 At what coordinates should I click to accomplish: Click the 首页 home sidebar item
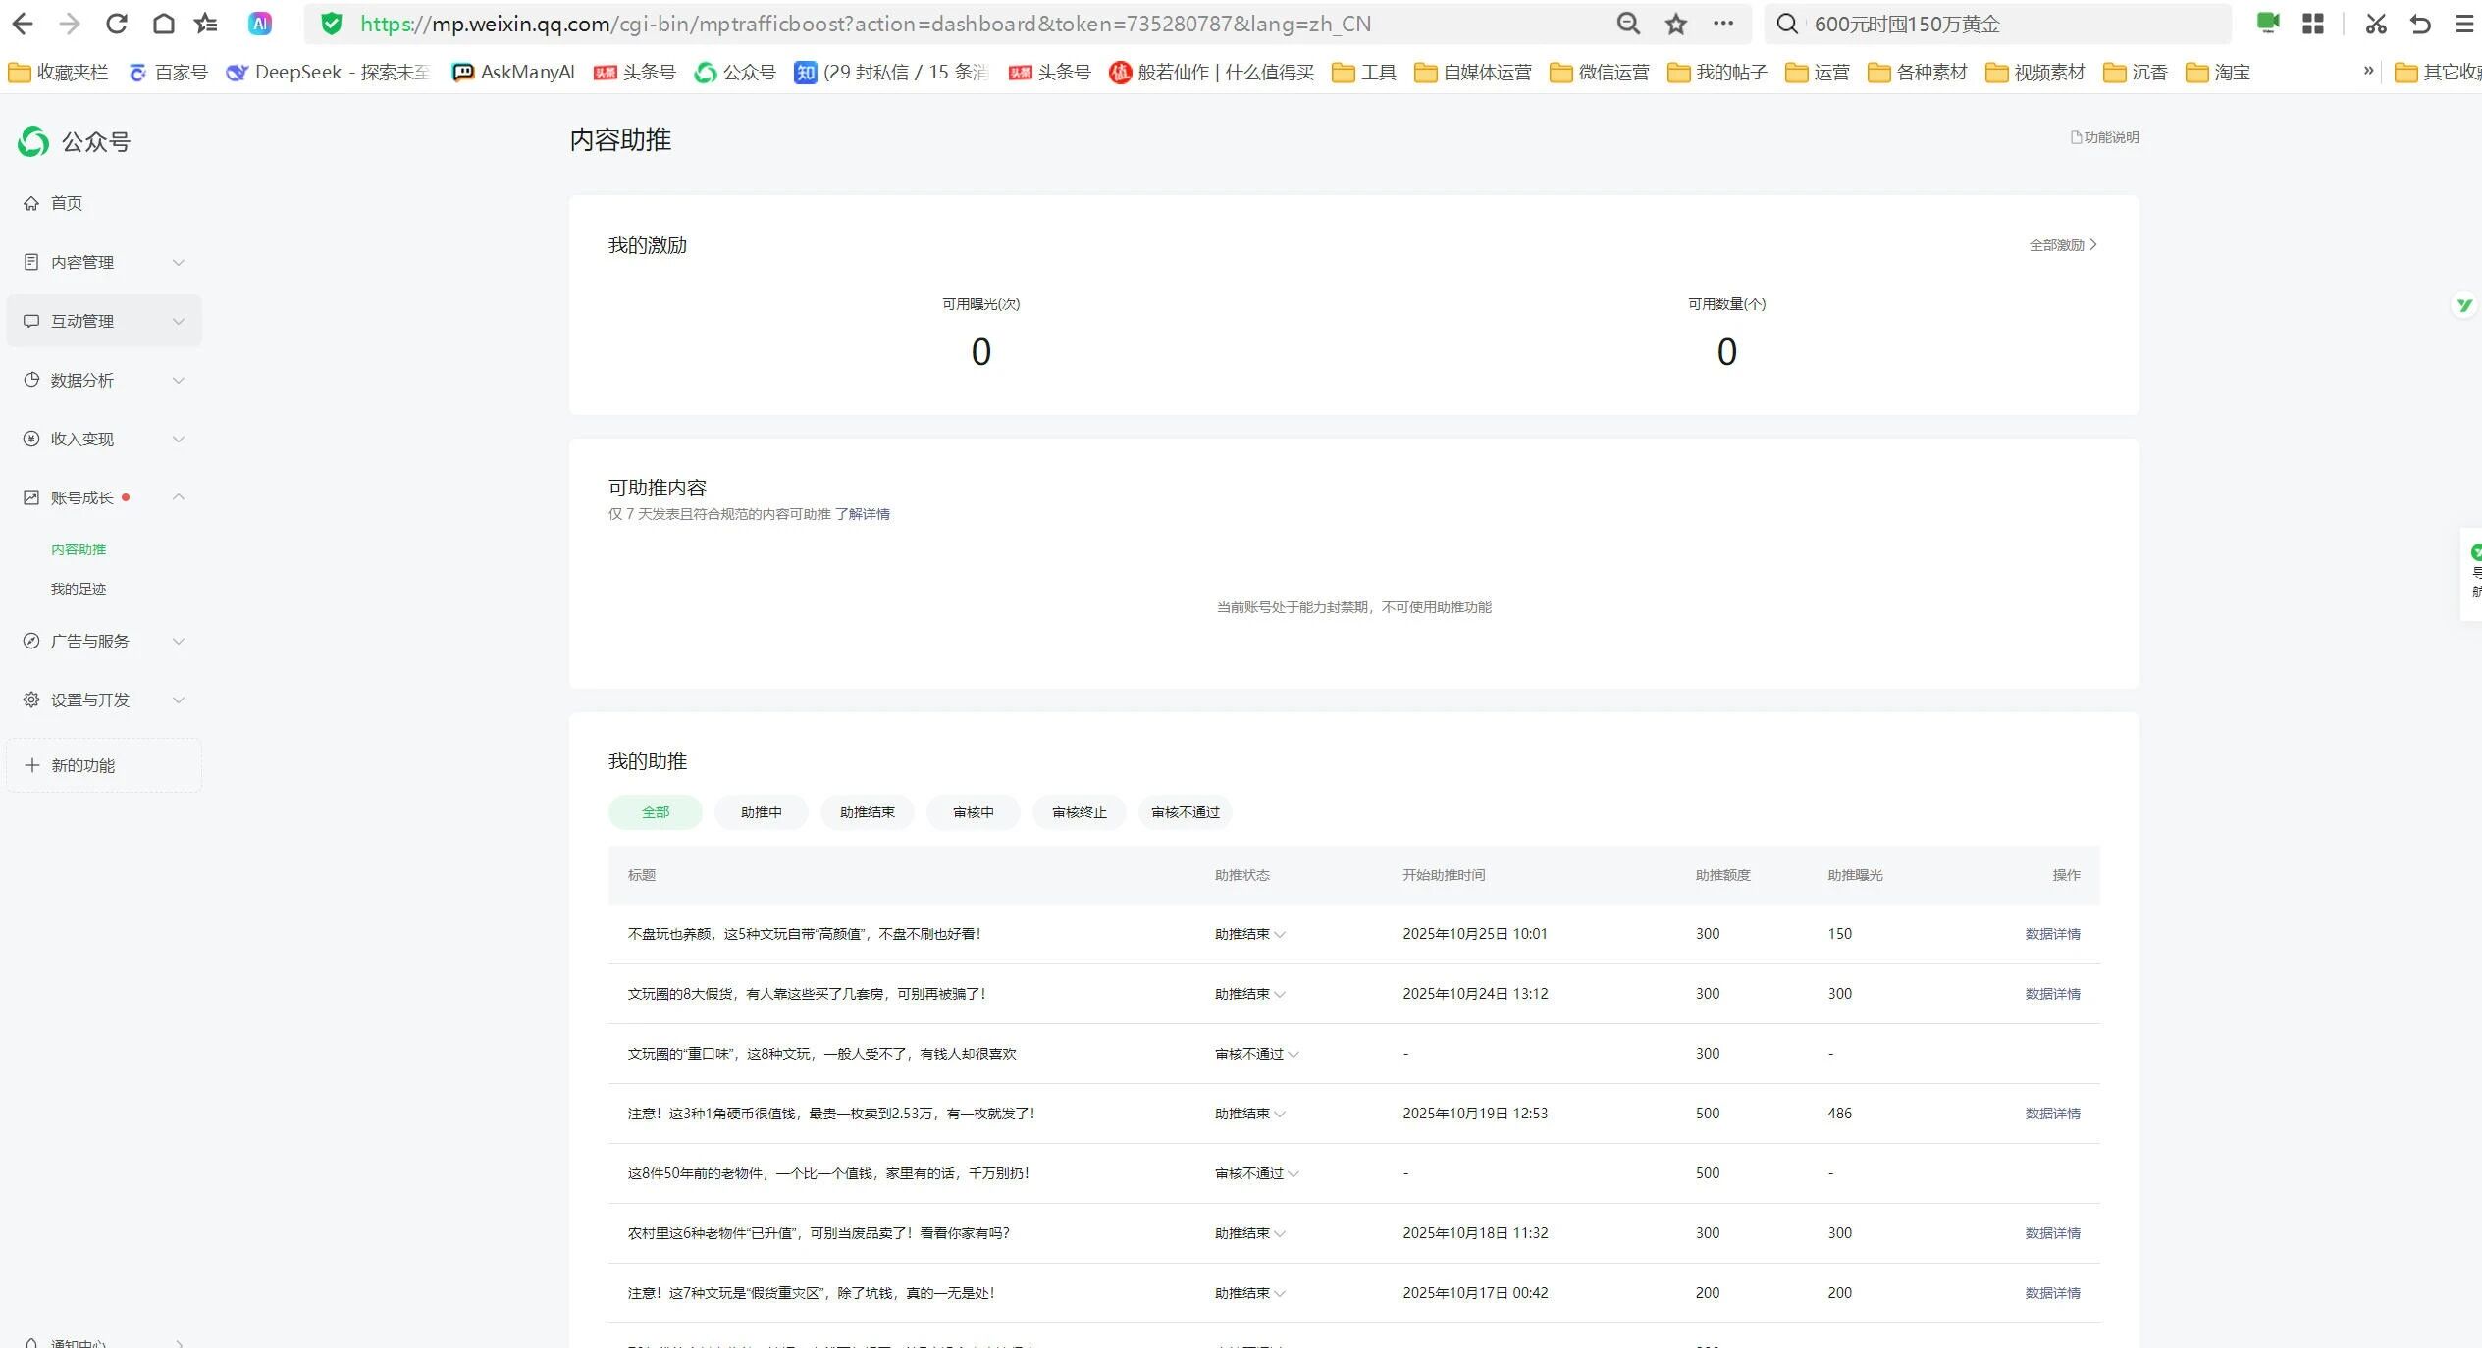pyautogui.click(x=67, y=203)
